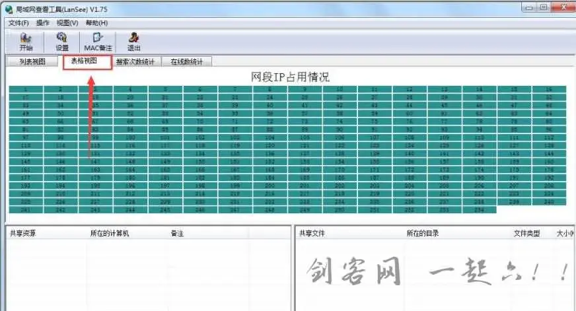
Task: Sort by the 共享文件 column header
Action: (x=312, y=233)
